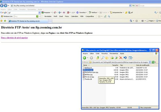Expand the Google toolbar search box dropdown
Viewport: 161px width, 112px height.
click(39, 13)
